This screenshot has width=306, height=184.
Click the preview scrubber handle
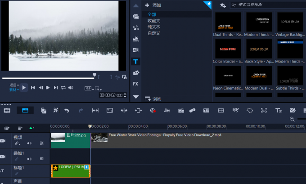tap(94, 75)
